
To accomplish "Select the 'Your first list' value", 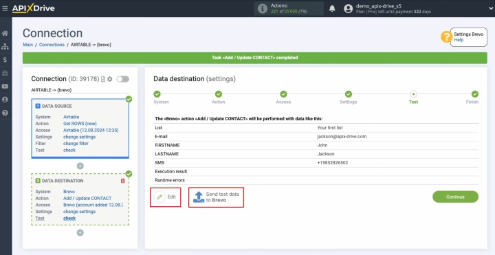I will coord(330,128).
